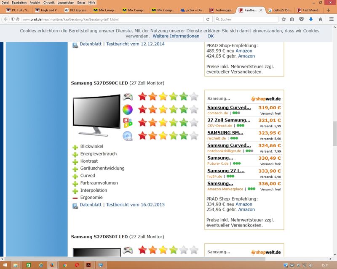Click the browser back arrow button
This screenshot has height=269, width=337.
click(x=5, y=19)
